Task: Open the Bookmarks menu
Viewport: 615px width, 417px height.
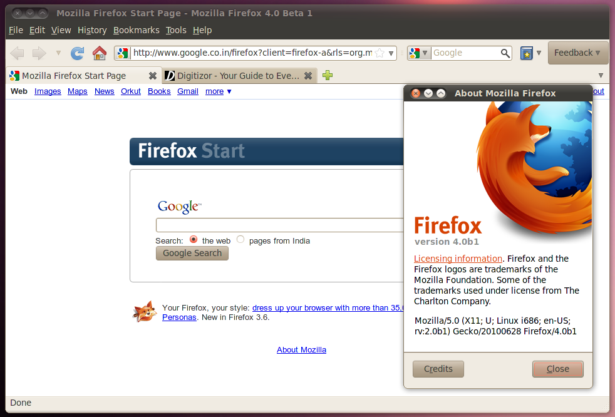Action: click(136, 30)
